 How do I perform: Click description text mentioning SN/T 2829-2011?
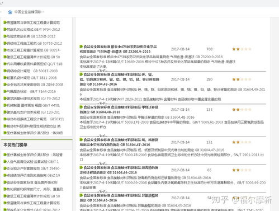coord(150,99)
